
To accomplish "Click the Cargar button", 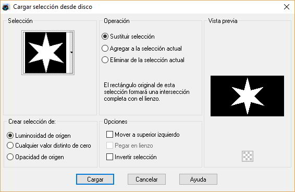I will click(x=95, y=179).
